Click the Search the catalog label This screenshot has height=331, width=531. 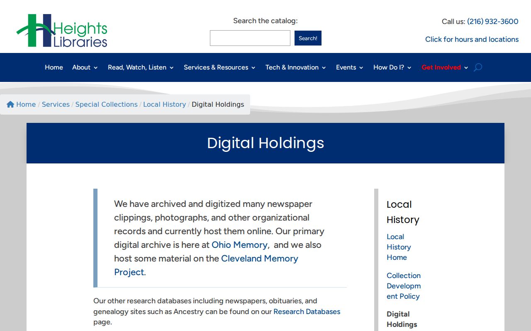(265, 21)
